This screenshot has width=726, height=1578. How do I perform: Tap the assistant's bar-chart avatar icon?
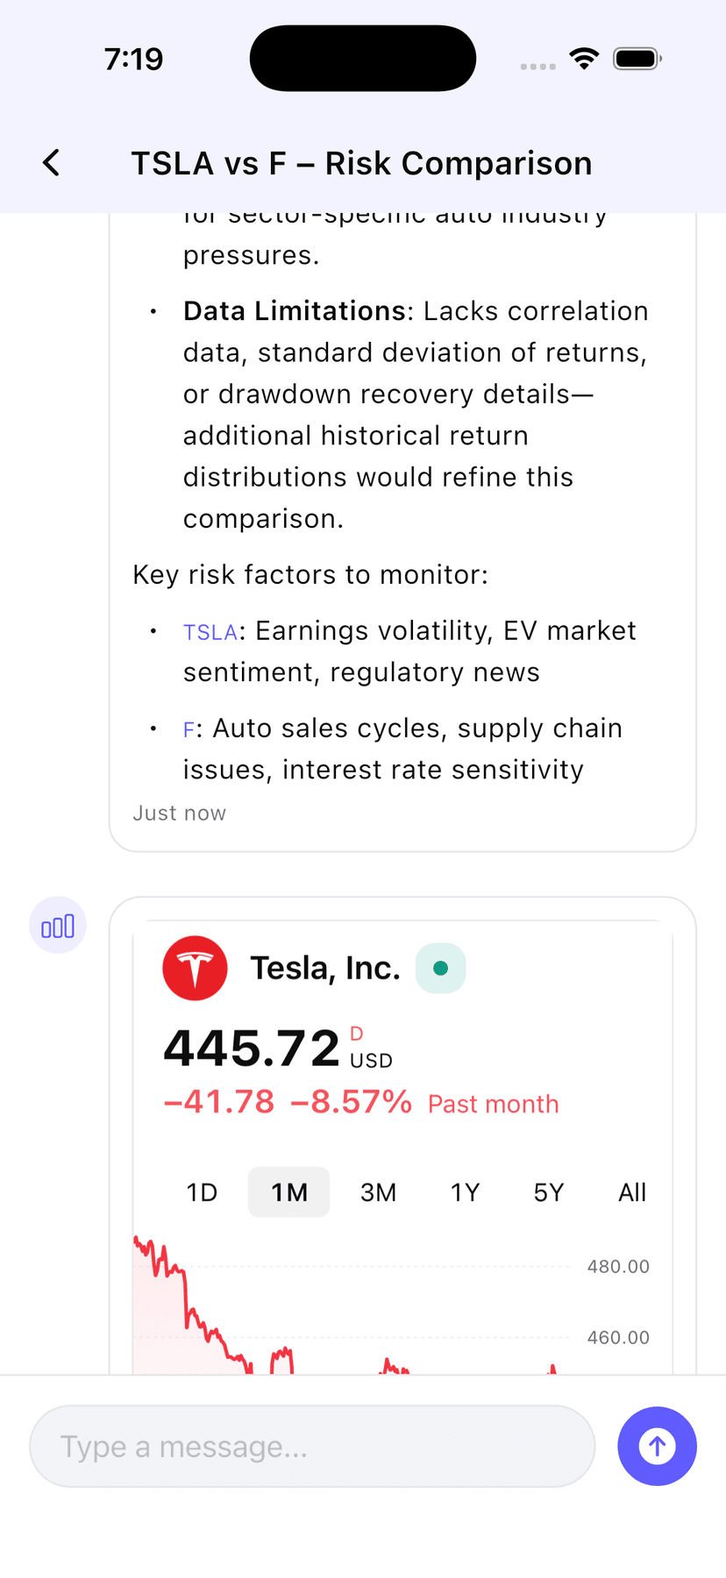click(58, 925)
